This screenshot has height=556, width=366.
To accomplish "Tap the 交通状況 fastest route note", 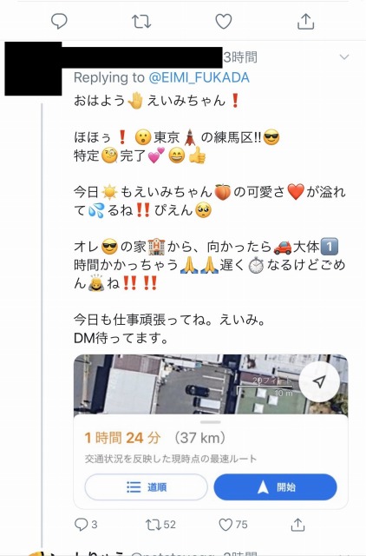I will (171, 459).
